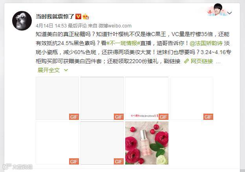Viewport: 245px width, 172px height.
Task: Open GIF thumbnail with red caption text
Action: (x=147, y=98)
